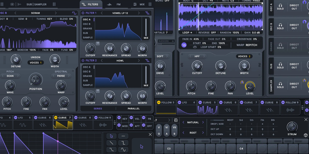This screenshot has height=154, width=309.
Task: Click next arrow beside NATURAL
Action: pos(203,122)
